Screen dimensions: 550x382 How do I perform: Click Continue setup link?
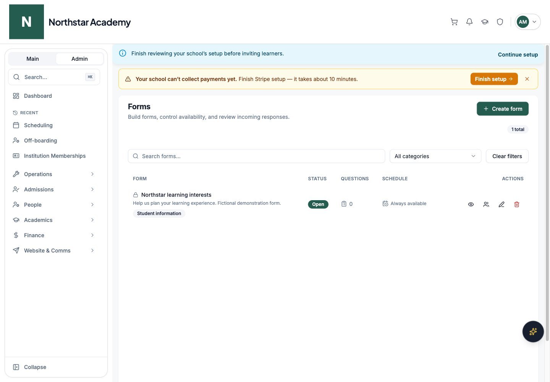518,55
